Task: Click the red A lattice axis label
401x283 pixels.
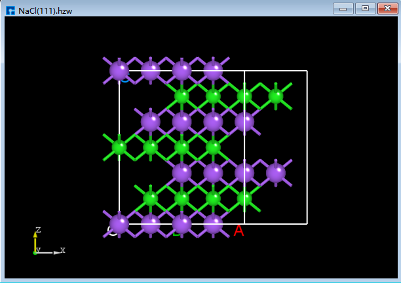Action: click(x=239, y=231)
